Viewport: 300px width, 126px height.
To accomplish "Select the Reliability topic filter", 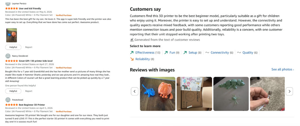I will [142, 59].
